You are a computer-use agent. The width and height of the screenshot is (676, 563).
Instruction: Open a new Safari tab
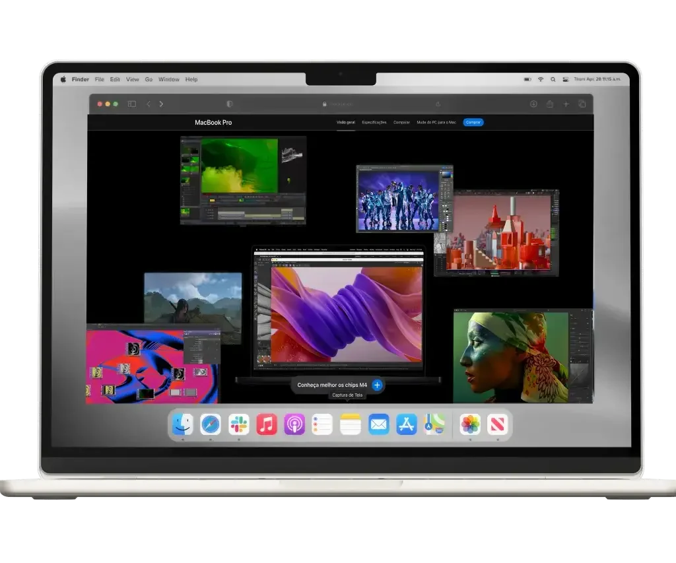pyautogui.click(x=566, y=104)
